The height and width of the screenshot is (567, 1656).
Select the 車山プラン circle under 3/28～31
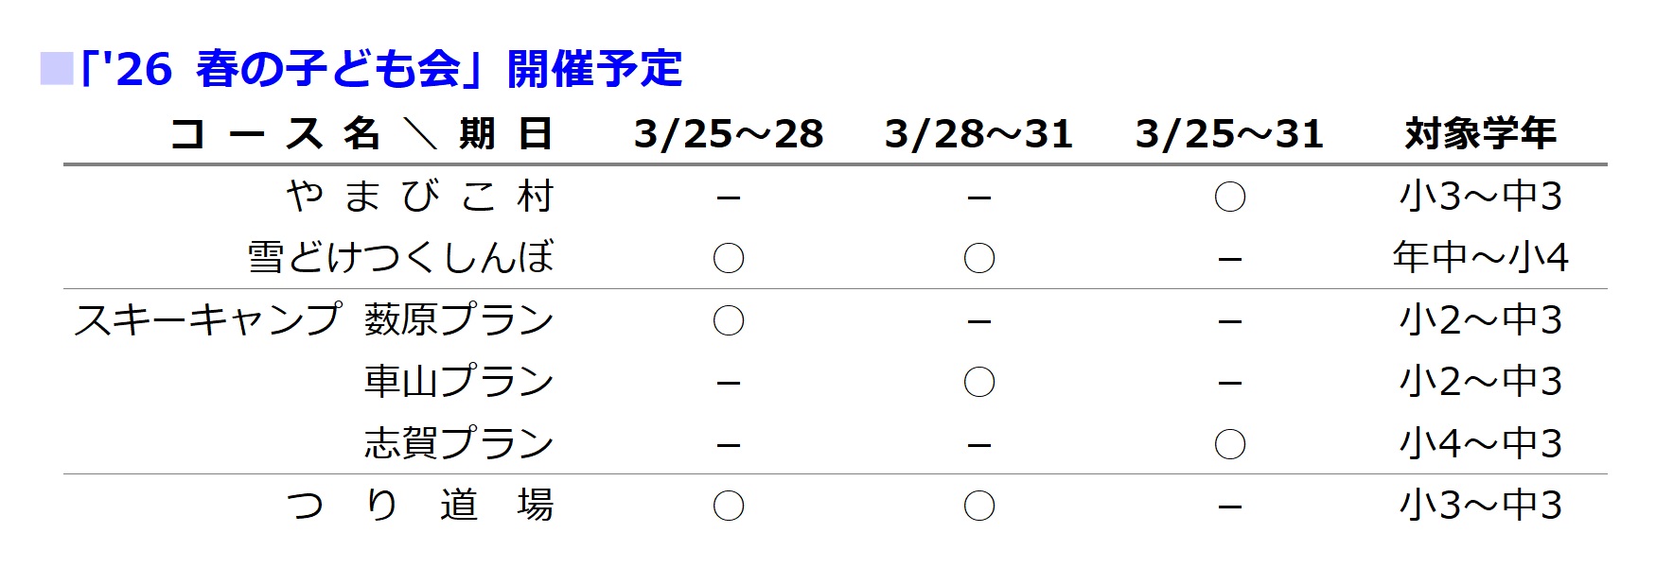point(979,382)
